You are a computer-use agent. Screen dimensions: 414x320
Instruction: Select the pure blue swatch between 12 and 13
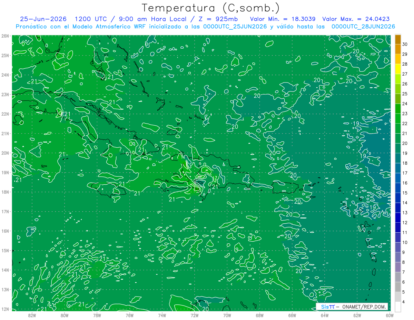click(398, 217)
